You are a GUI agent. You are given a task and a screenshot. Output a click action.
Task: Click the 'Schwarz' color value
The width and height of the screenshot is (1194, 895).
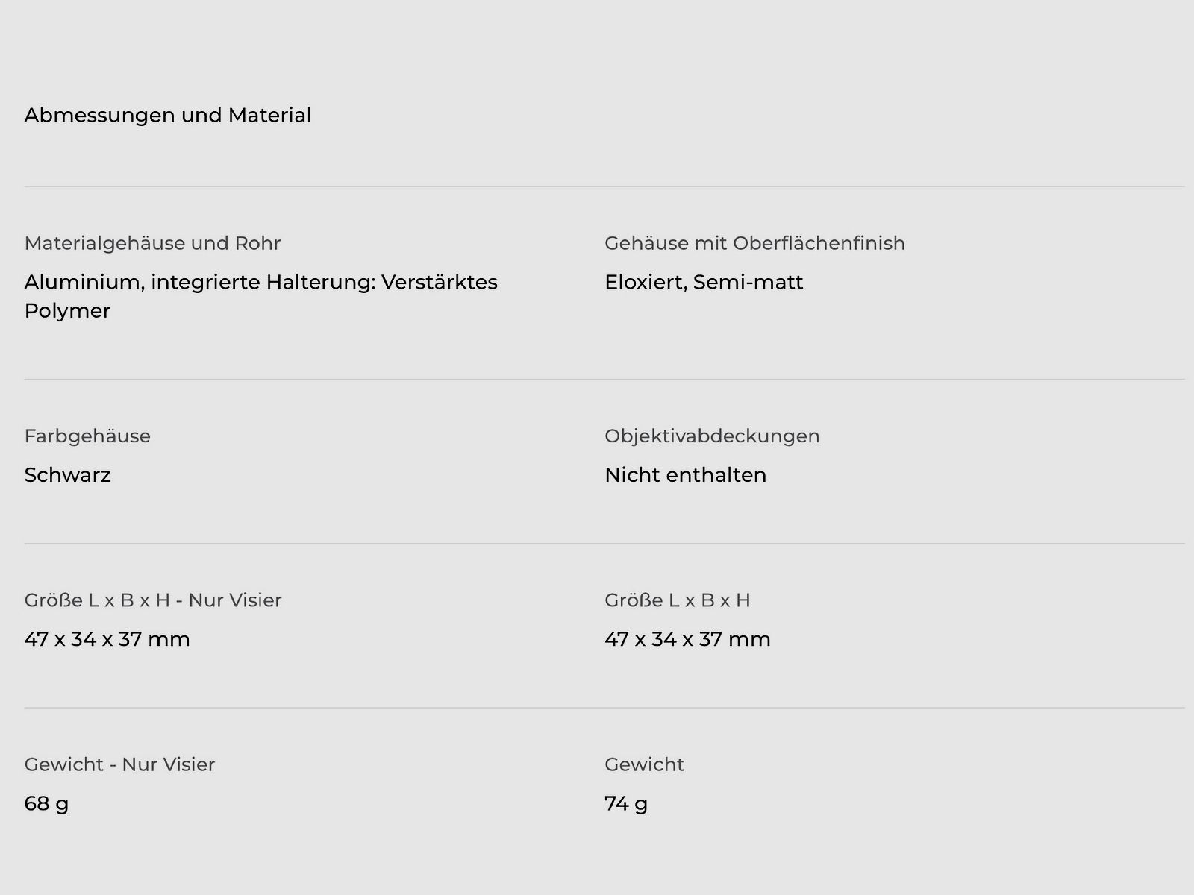click(x=67, y=475)
